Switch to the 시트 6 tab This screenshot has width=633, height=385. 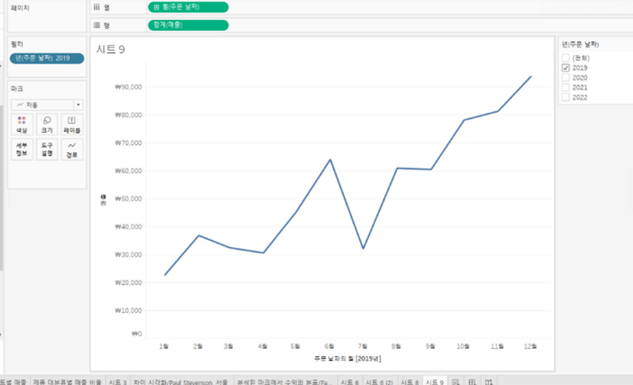350,382
